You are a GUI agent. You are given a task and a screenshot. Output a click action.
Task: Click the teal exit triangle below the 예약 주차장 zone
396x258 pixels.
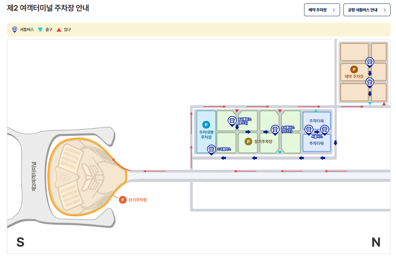[x=370, y=103]
